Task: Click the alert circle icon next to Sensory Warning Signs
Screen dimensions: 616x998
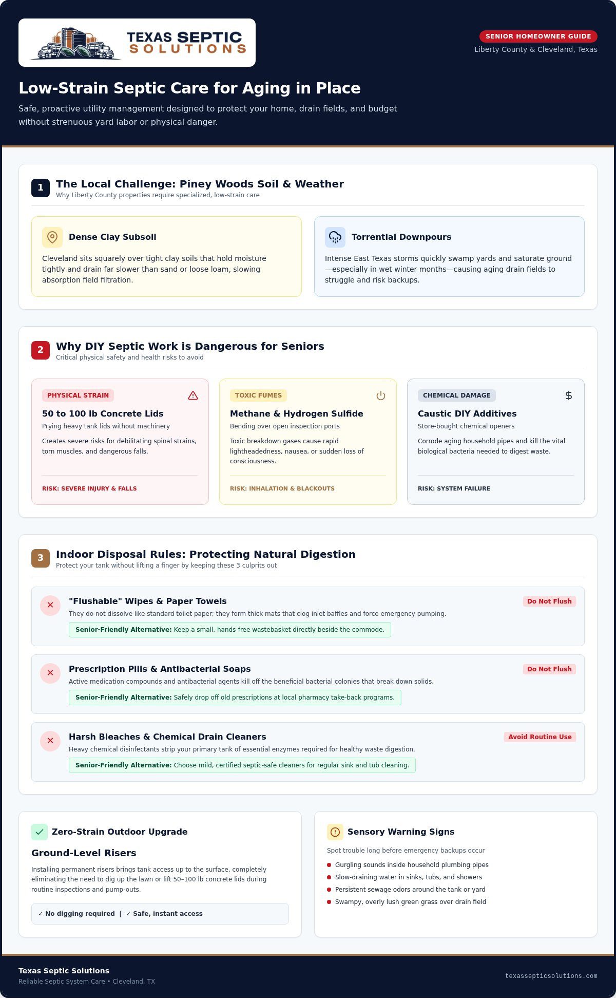Action: click(x=335, y=832)
